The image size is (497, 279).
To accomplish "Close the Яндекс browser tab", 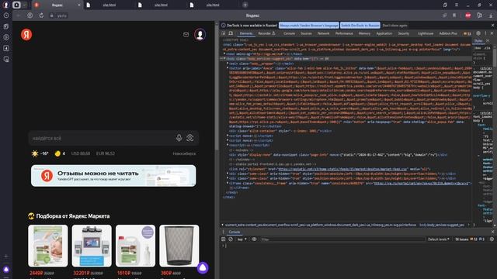I will [x=79, y=5].
